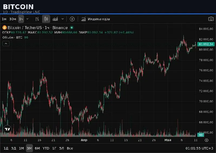
Task: Click the green market status dot
Action: tap(72, 28)
